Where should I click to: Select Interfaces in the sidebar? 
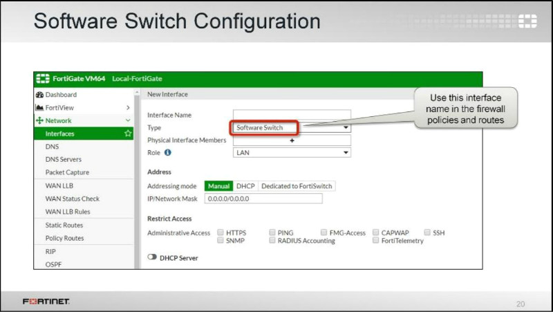coord(84,134)
